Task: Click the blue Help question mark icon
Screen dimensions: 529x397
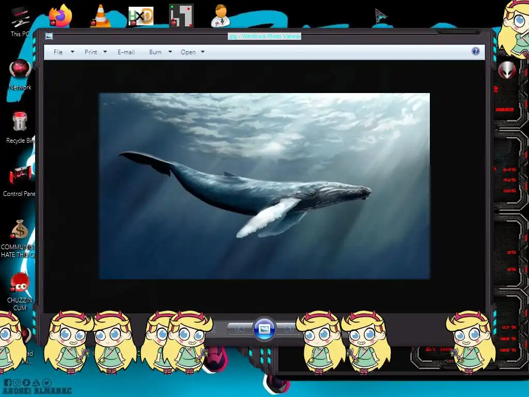Action: (x=476, y=51)
